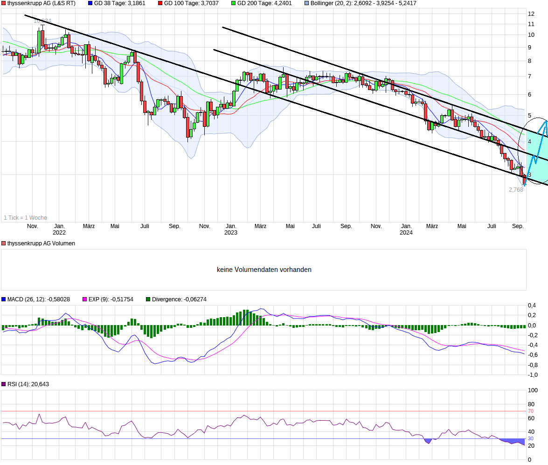
Task: Click the 'GD 200 Tage: 4,2401' label
Action: click(x=264, y=3)
